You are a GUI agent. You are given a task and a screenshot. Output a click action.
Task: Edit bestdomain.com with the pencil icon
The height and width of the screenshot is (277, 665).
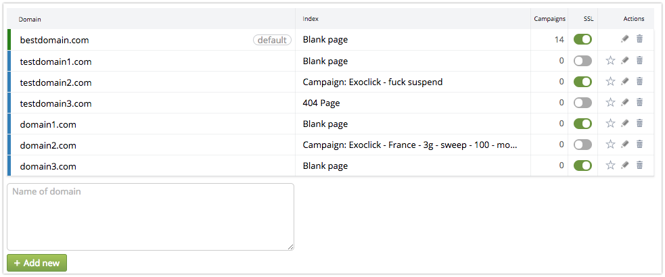pos(624,39)
